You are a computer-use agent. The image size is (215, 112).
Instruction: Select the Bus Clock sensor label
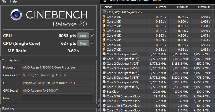click(x=113, y=92)
